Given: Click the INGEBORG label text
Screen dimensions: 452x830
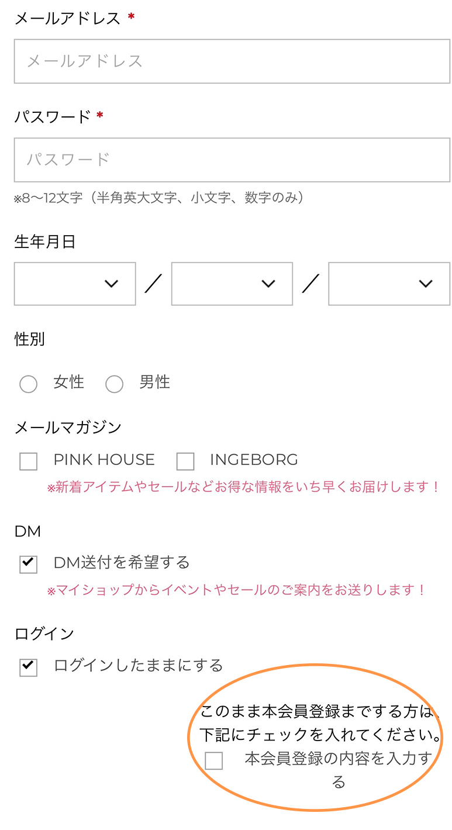Looking at the screenshot, I should point(254,460).
